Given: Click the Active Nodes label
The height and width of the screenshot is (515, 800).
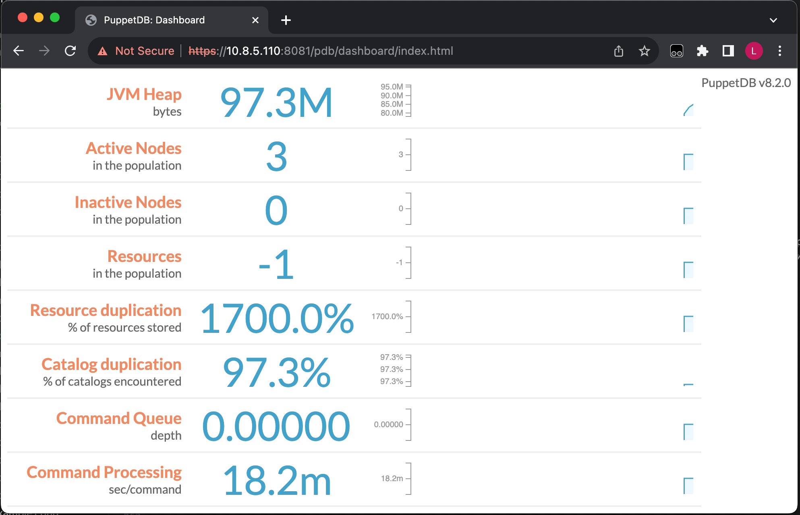Looking at the screenshot, I should point(134,148).
